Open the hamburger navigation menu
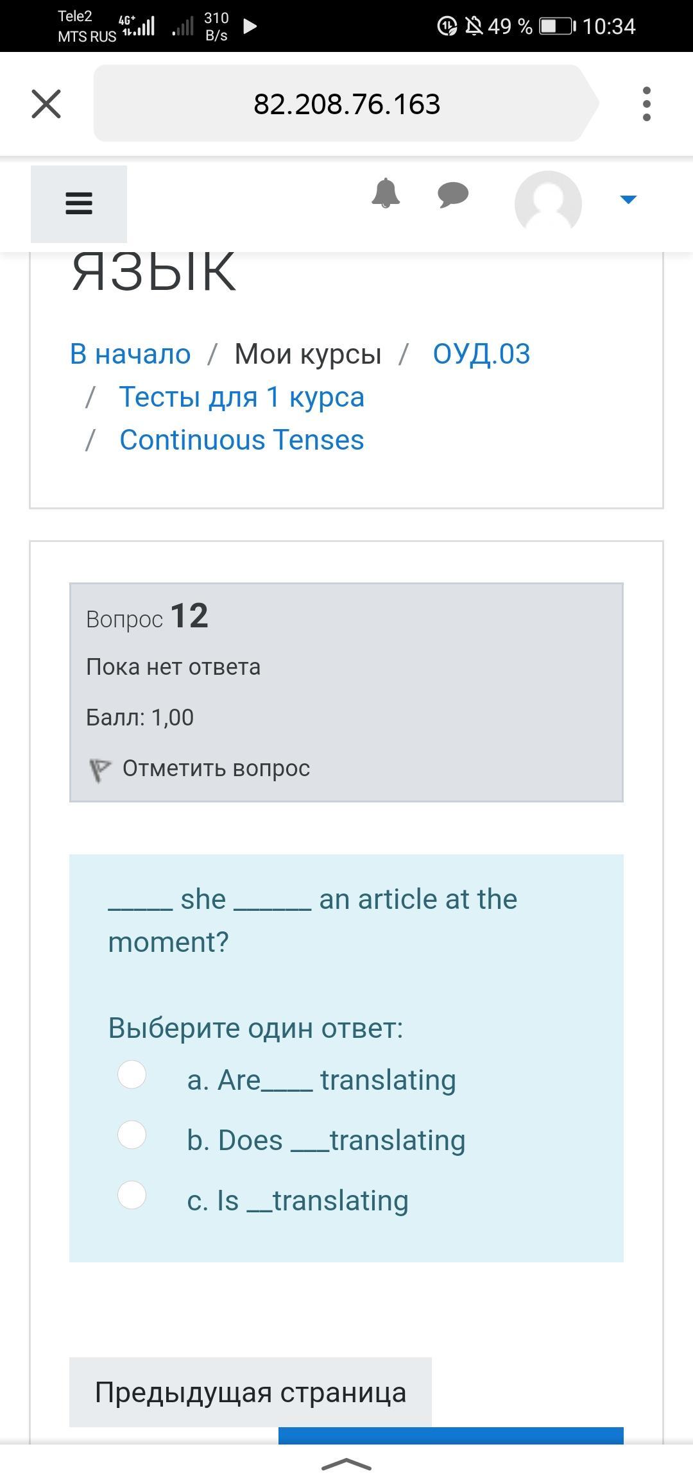Image resolution: width=693 pixels, height=1483 pixels. coord(79,204)
